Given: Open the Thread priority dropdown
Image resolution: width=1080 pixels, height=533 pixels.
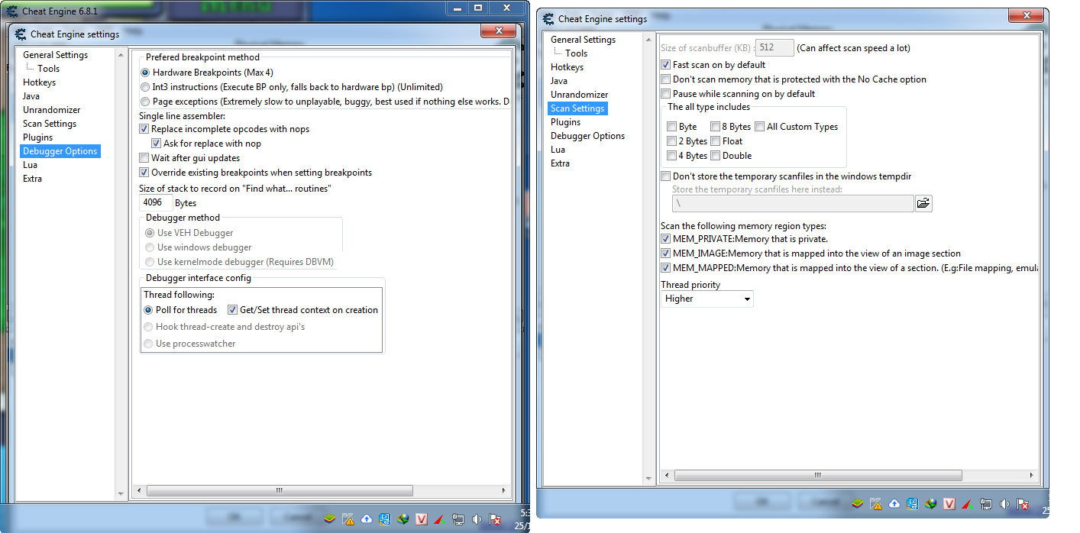Looking at the screenshot, I should [x=706, y=299].
